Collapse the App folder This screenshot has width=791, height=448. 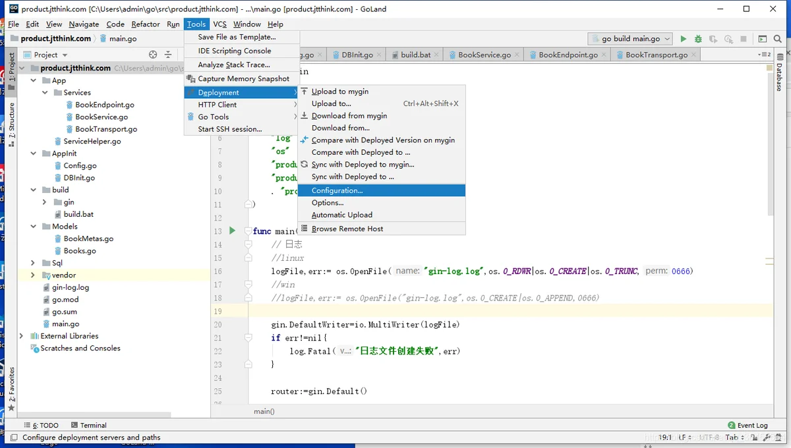tap(34, 80)
